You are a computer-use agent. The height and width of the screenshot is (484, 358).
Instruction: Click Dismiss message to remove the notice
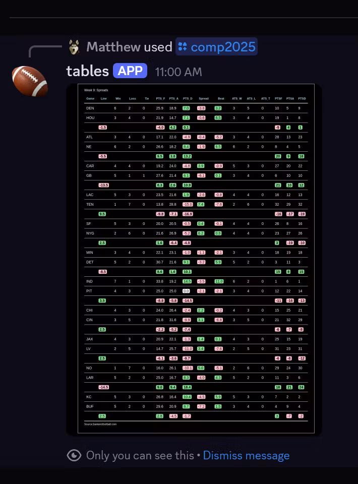click(x=247, y=455)
